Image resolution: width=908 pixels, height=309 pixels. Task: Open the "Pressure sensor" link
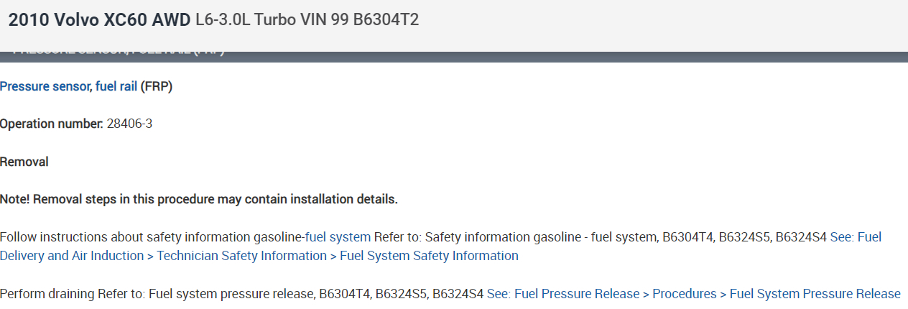(45, 87)
